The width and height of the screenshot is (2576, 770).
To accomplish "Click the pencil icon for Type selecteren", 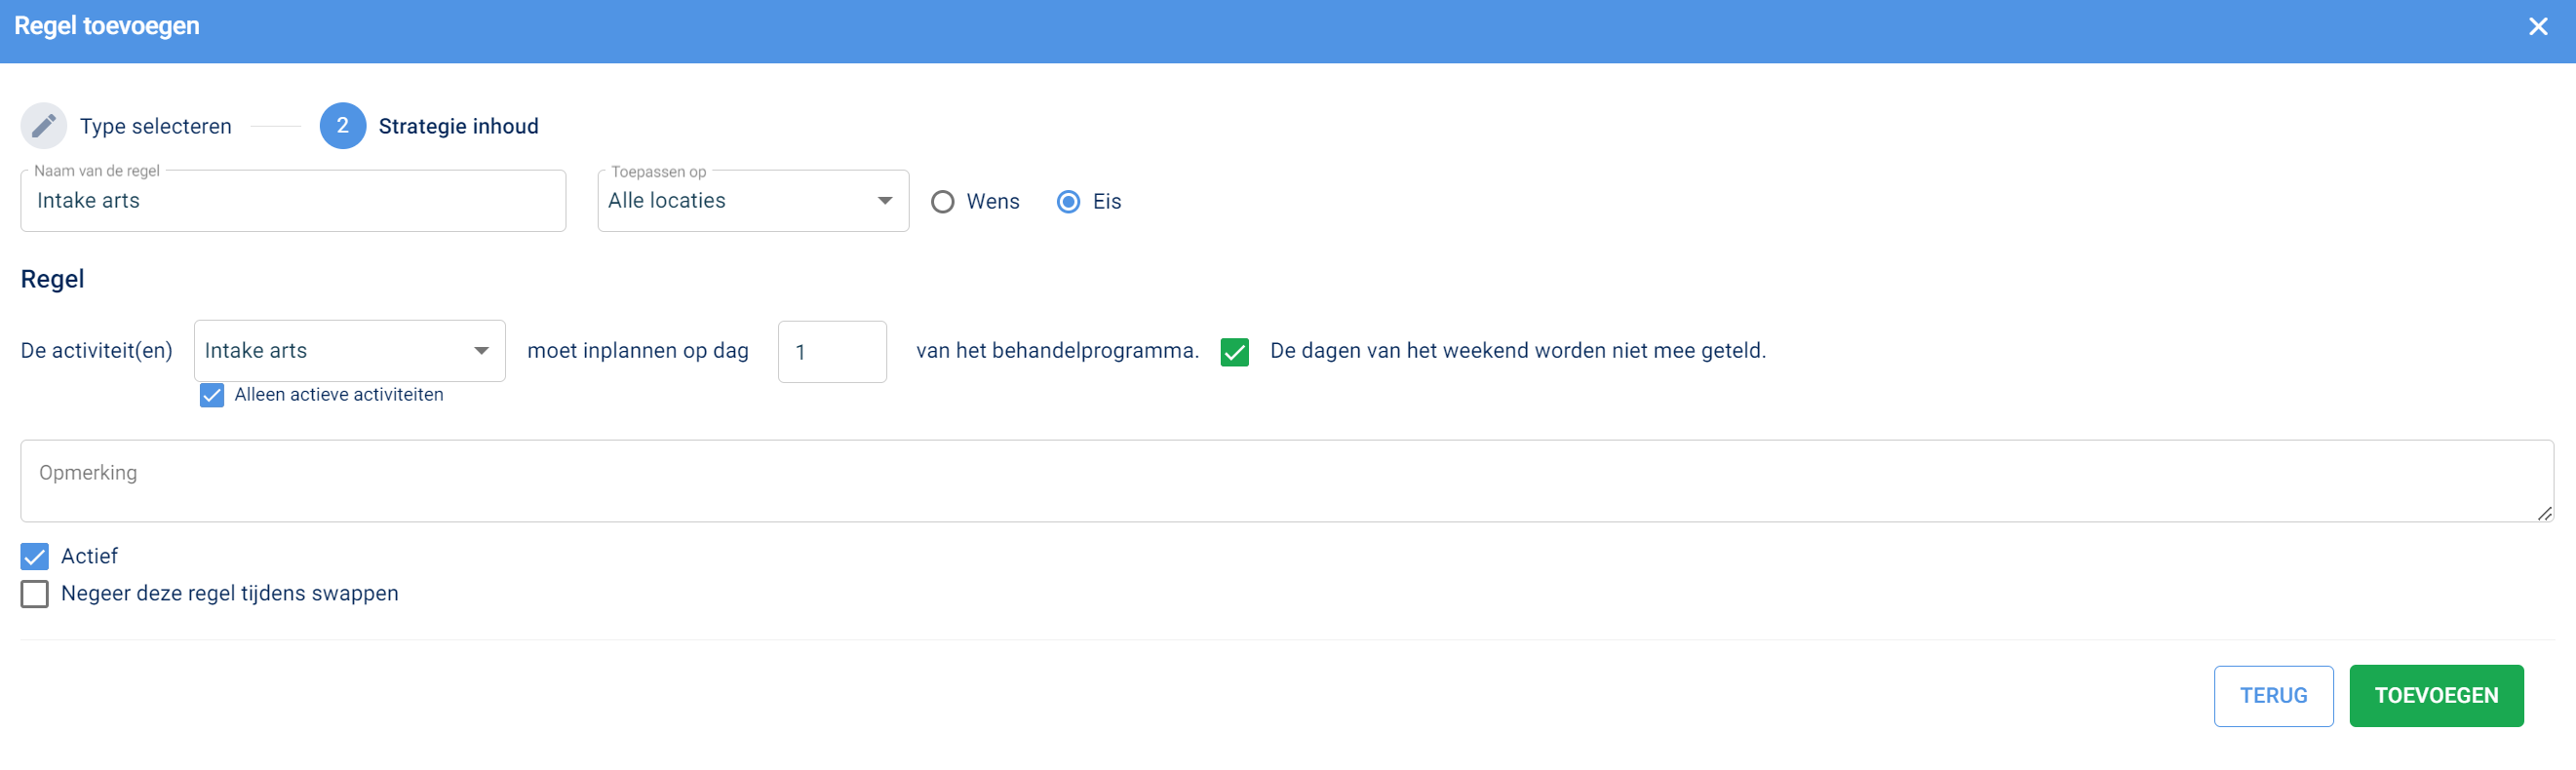I will pos(43,126).
